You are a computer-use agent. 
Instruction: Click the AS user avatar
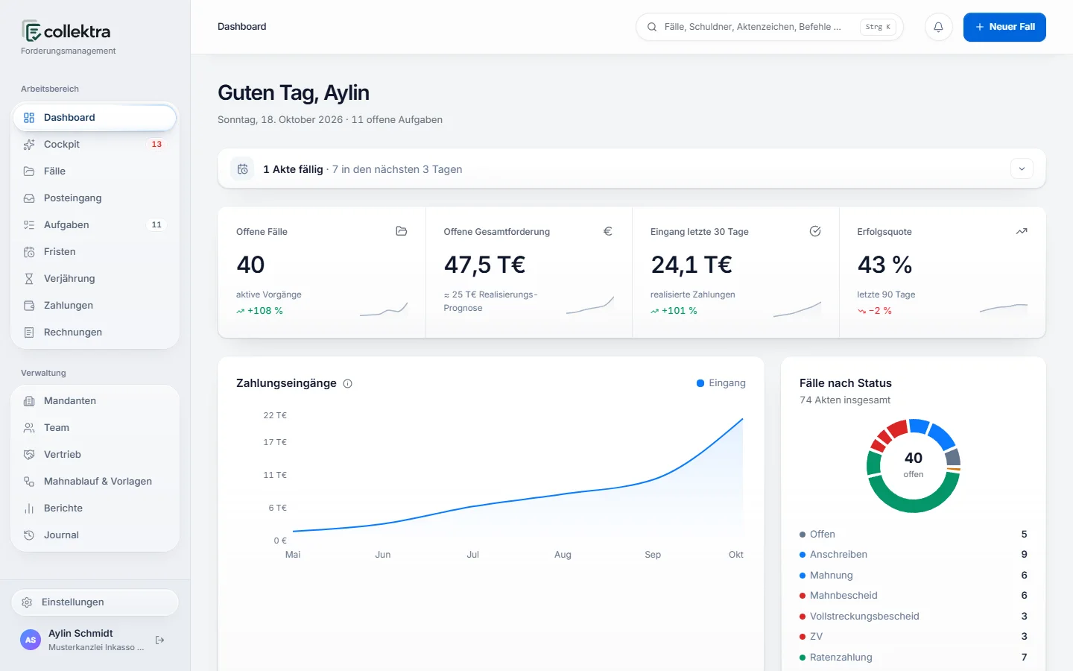point(31,640)
